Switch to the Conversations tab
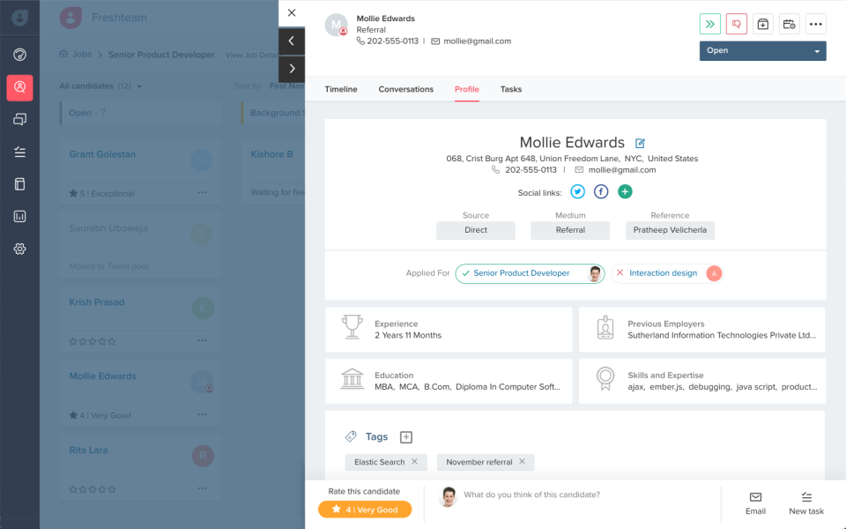Image resolution: width=846 pixels, height=529 pixels. point(405,89)
